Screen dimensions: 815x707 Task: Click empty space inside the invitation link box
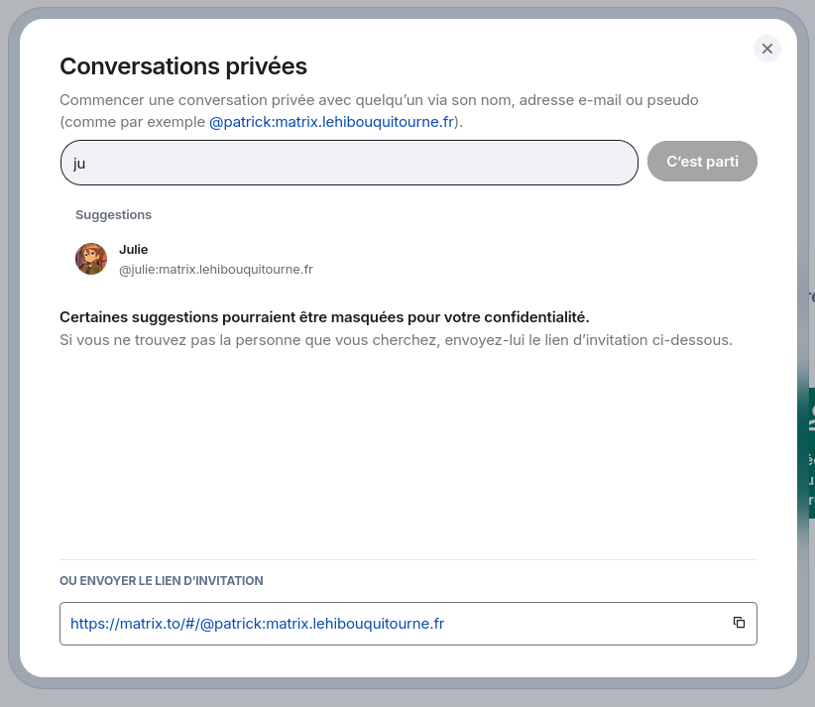582,624
